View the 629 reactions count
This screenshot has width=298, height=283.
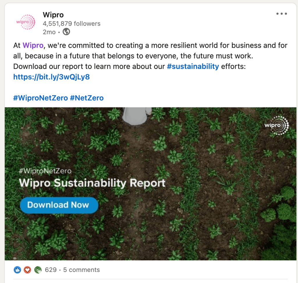(x=51, y=270)
